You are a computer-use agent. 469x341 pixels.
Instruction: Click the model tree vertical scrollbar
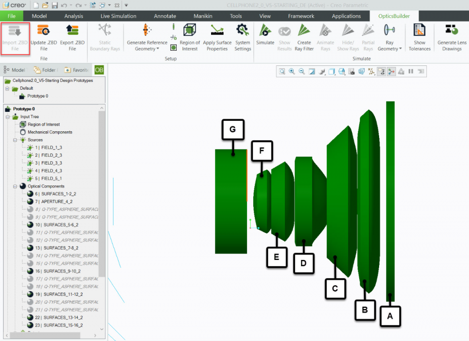click(x=102, y=195)
